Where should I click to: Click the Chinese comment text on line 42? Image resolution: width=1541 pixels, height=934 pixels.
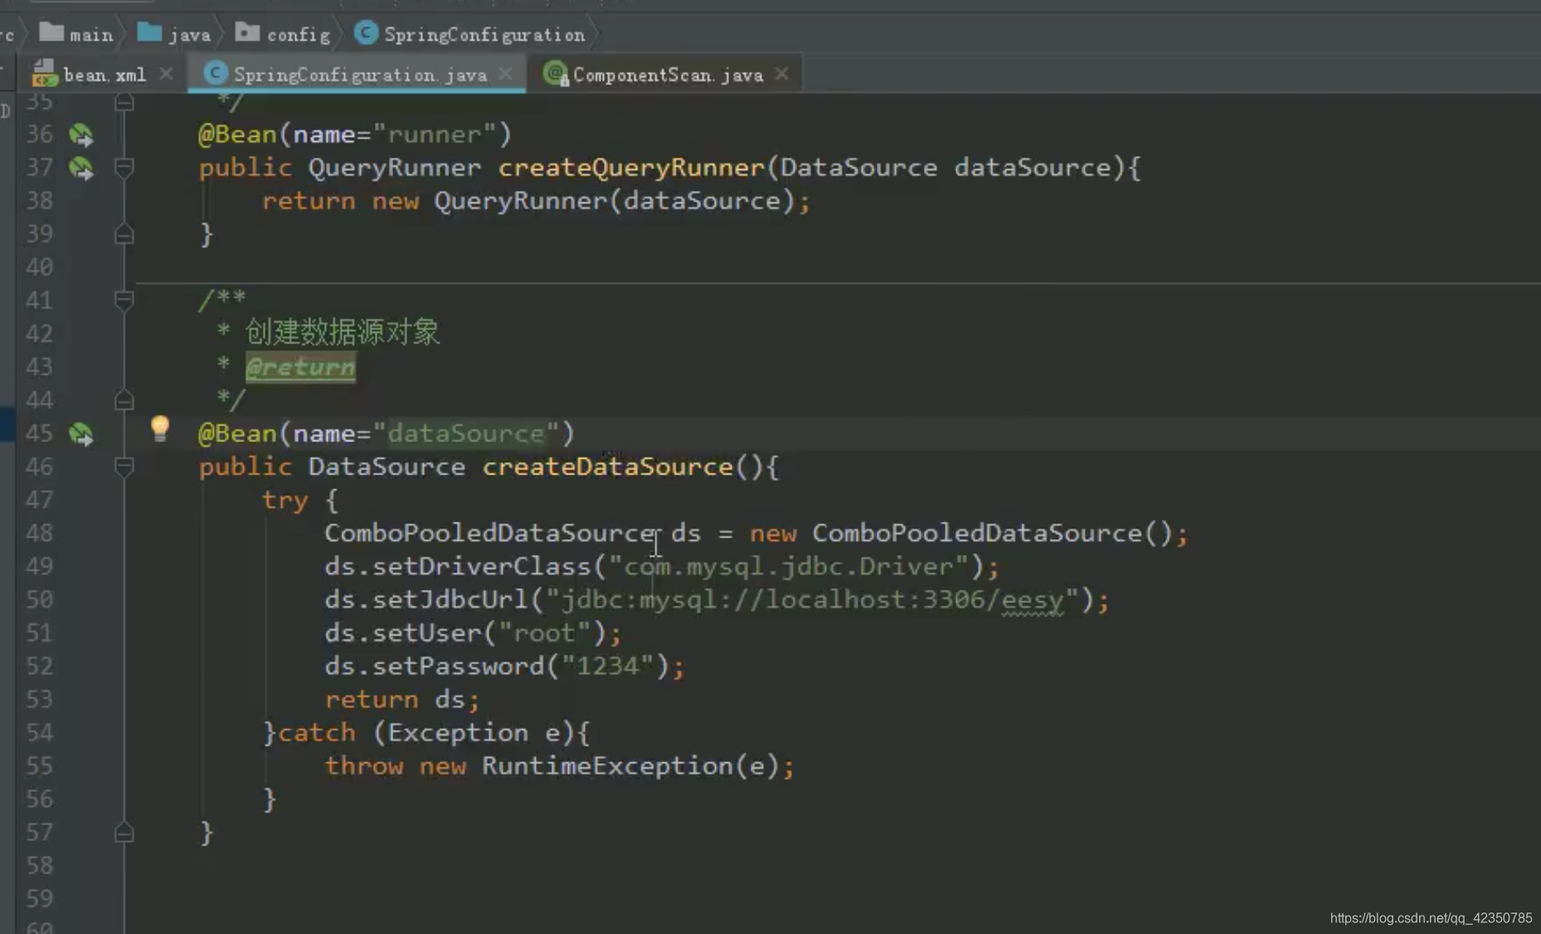click(343, 333)
